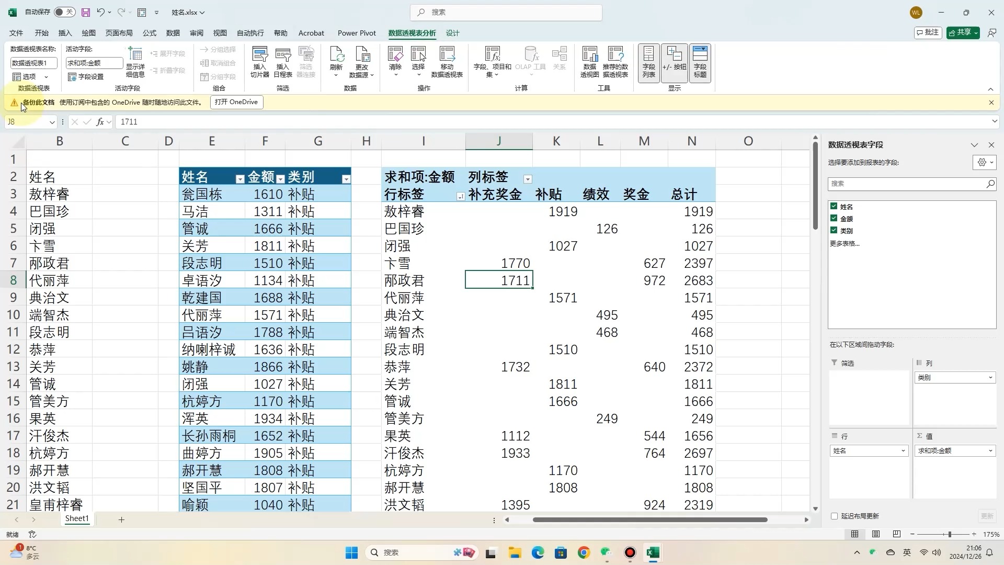Click the PivotTable fields search box
This screenshot has height=565, width=1004.
point(907,184)
